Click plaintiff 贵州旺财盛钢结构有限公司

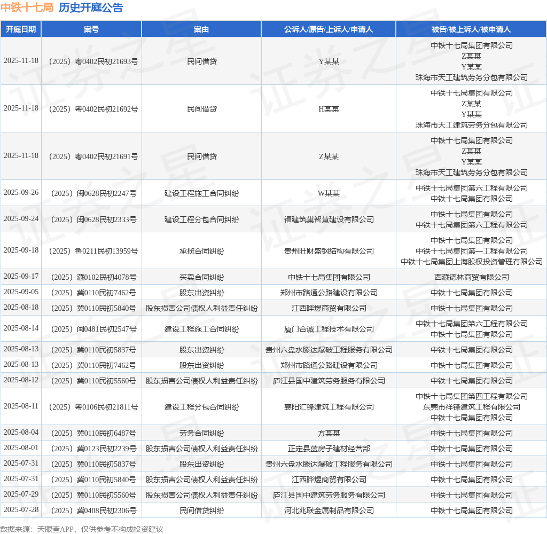coord(329,251)
